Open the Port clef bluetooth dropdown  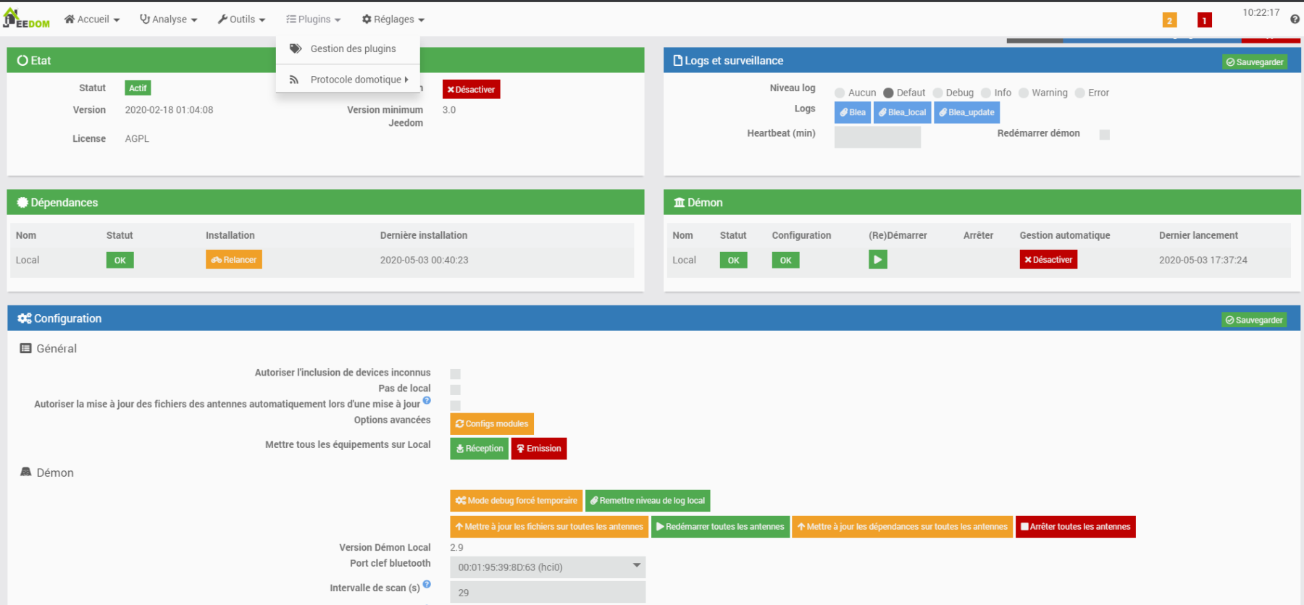[548, 567]
